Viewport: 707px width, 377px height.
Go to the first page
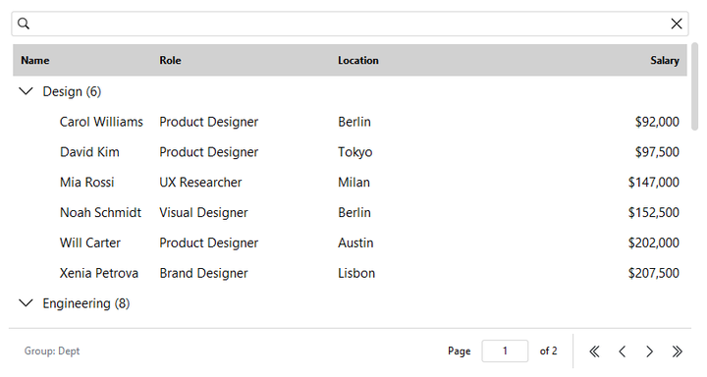pos(594,351)
